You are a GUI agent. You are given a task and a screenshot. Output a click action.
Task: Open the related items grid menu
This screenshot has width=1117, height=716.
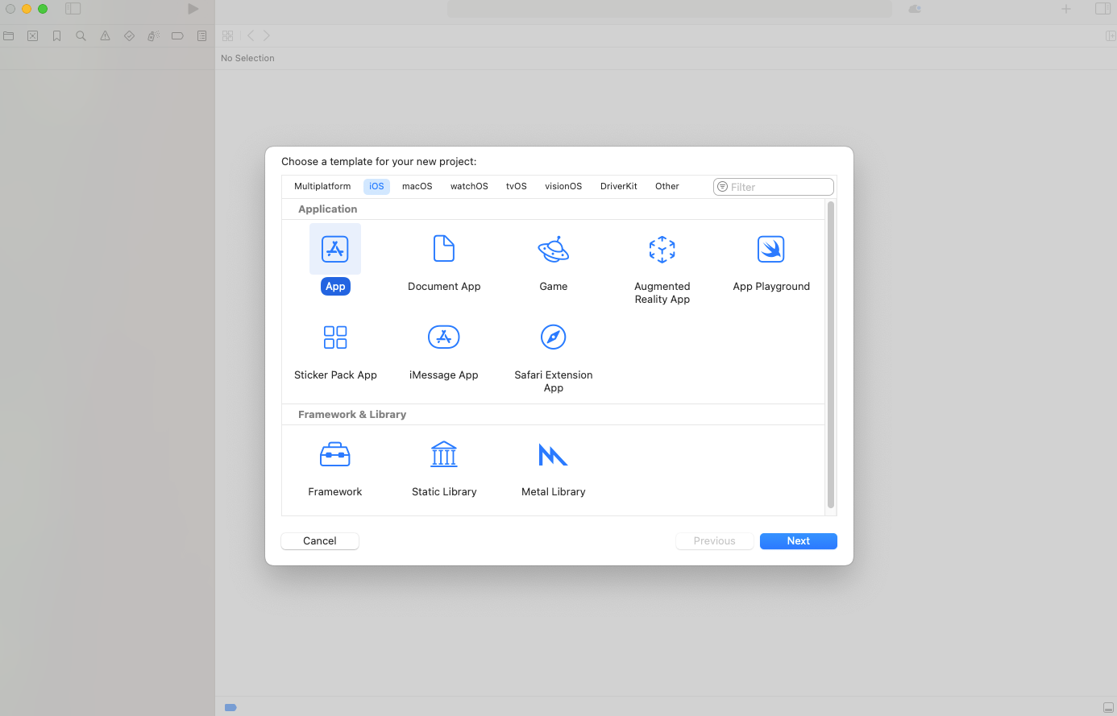228,36
